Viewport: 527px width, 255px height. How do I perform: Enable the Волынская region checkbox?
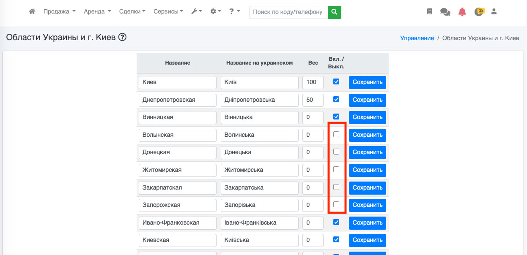pos(336,134)
